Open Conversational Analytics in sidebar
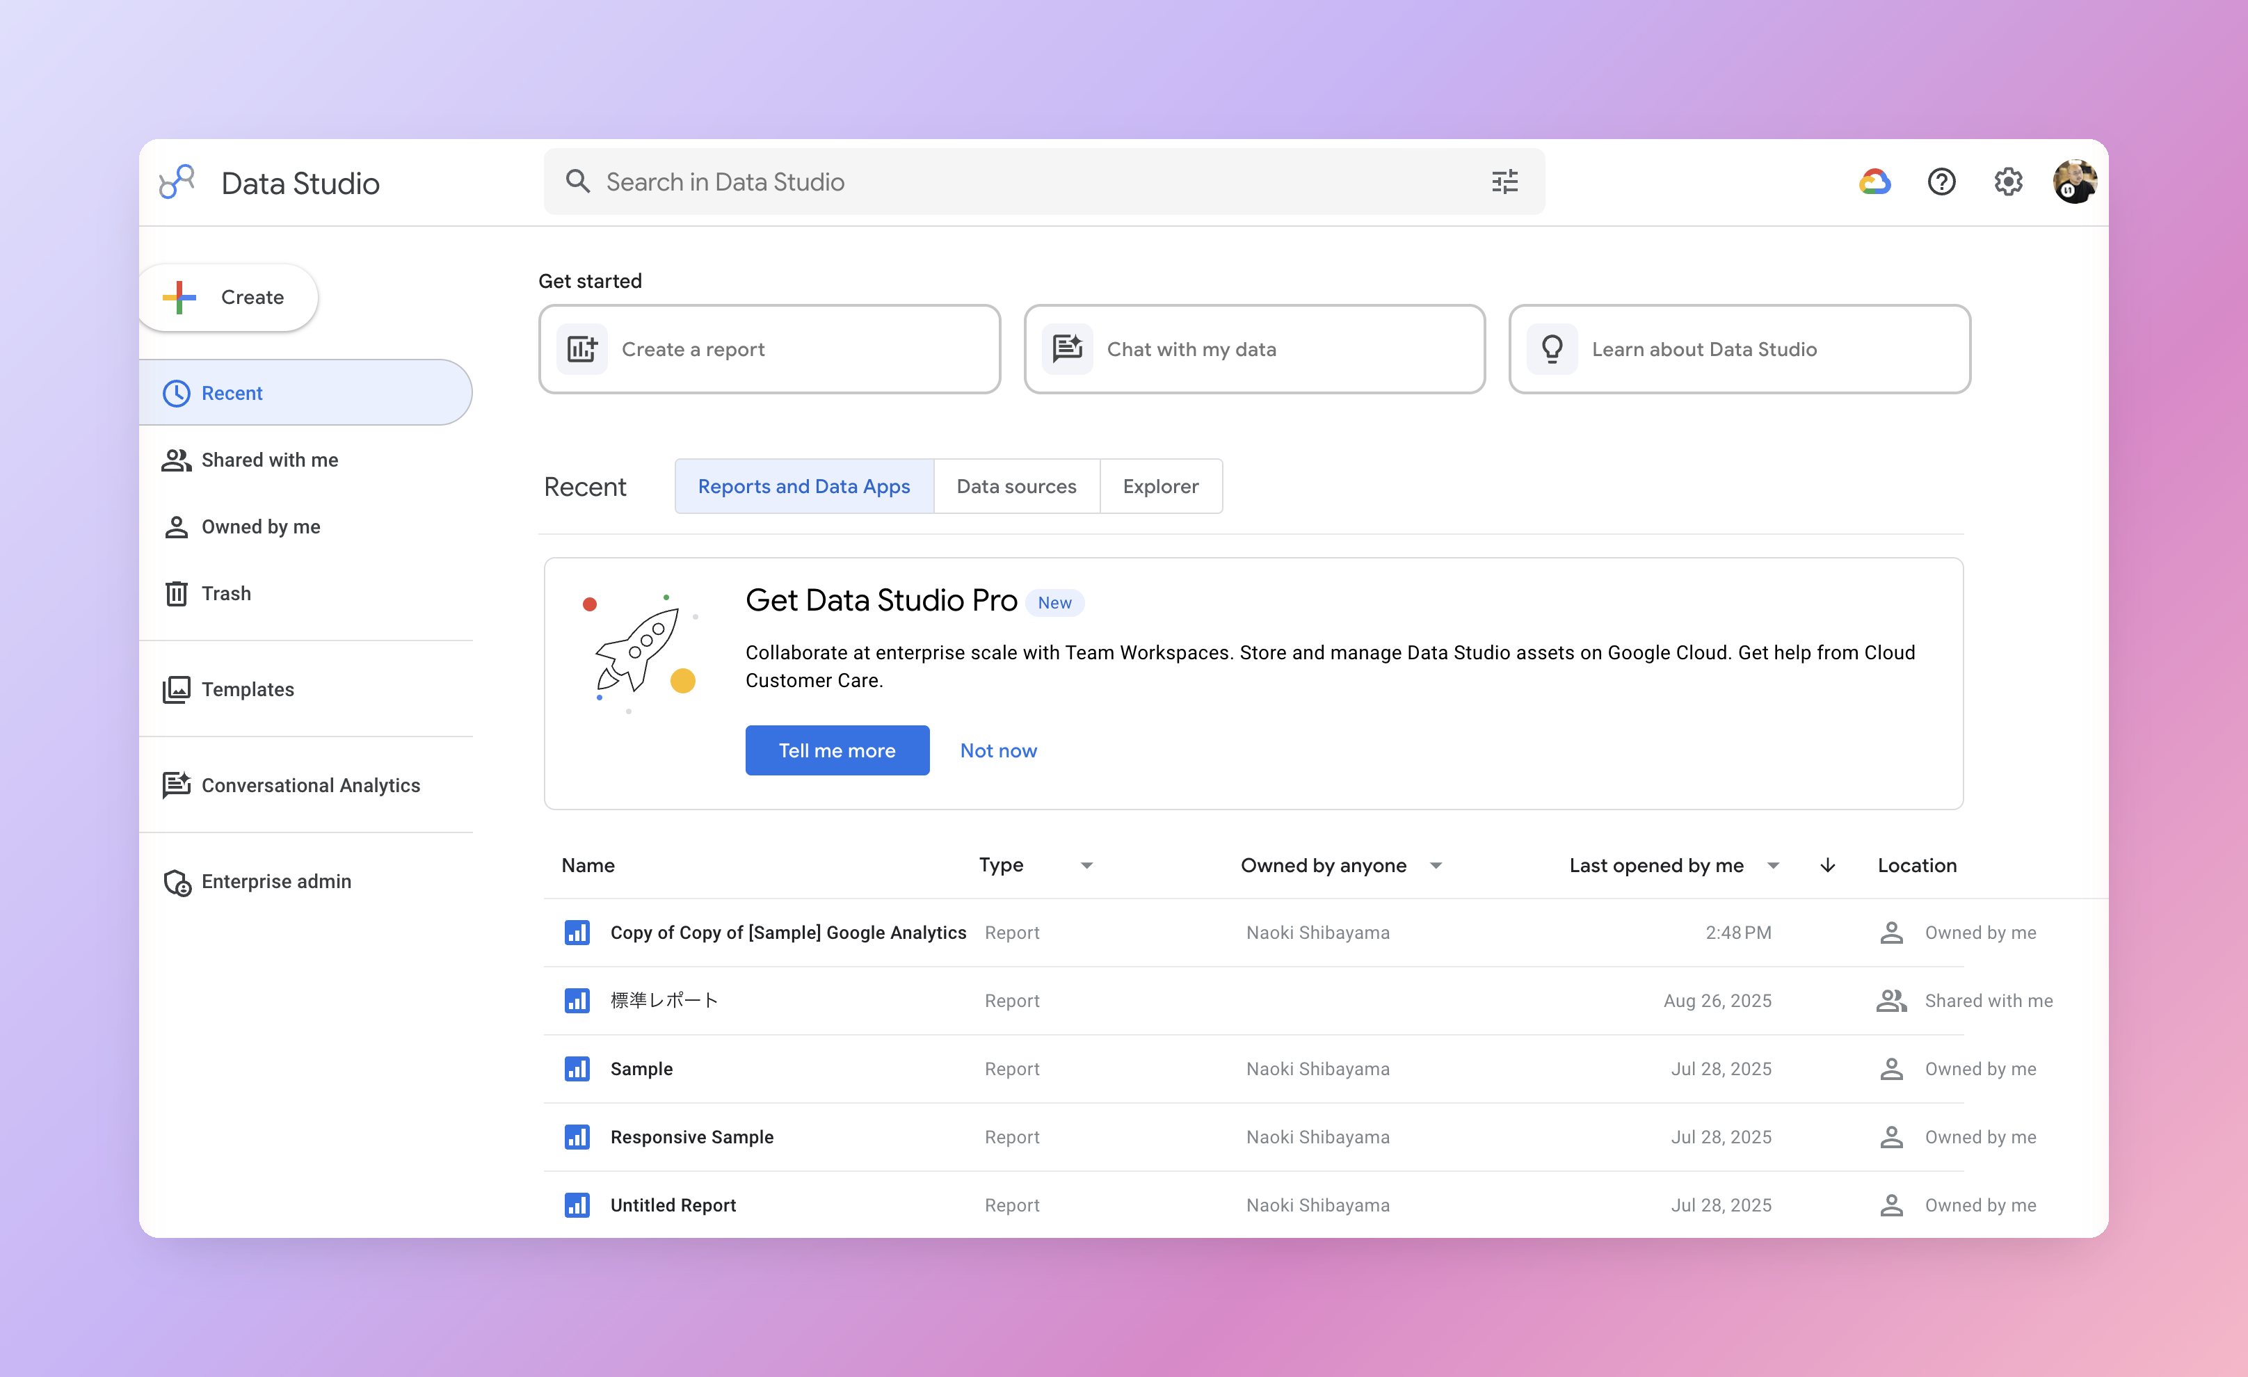The width and height of the screenshot is (2248, 1377). coord(305,785)
